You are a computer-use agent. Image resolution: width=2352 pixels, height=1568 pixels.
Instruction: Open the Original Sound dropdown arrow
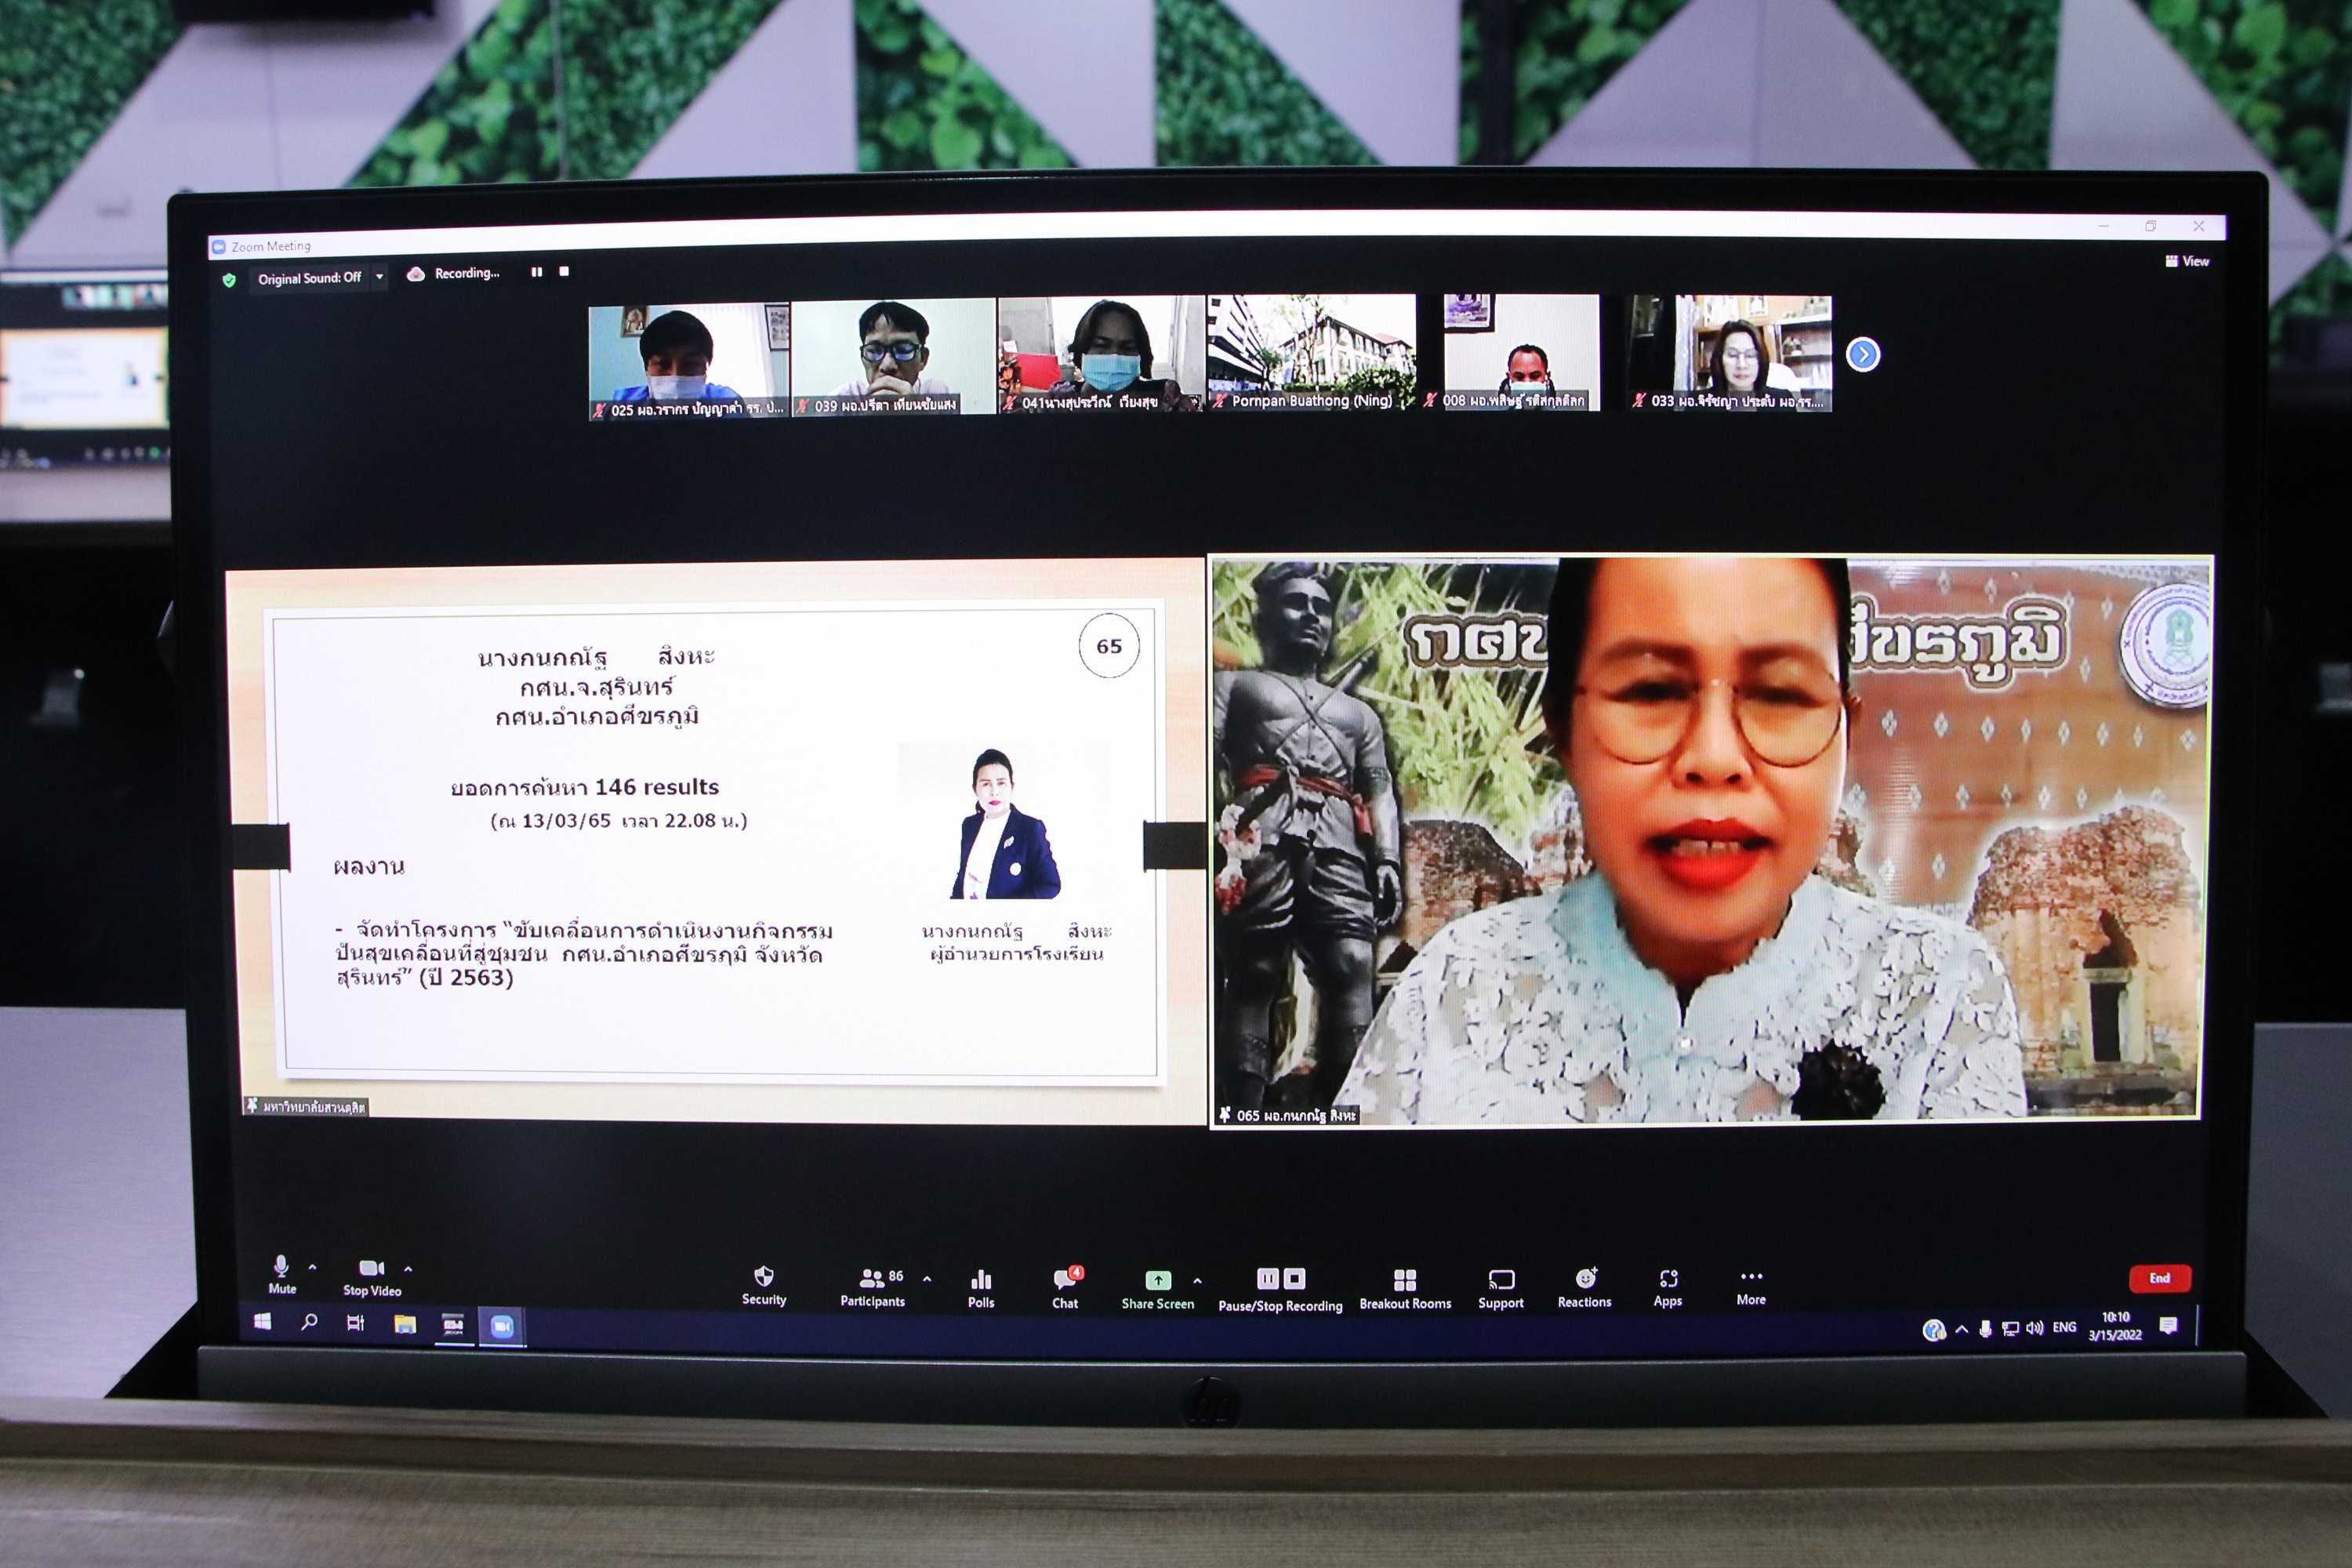[379, 277]
